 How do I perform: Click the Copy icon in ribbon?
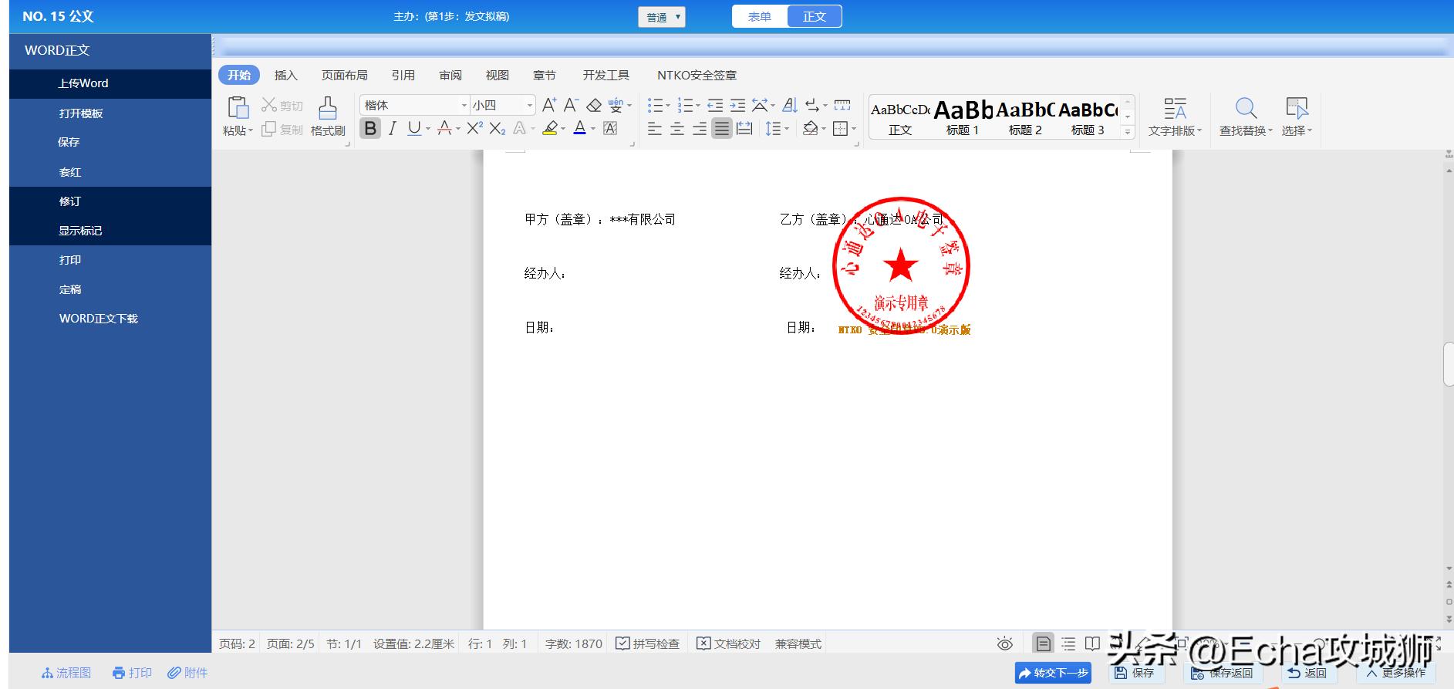click(268, 129)
